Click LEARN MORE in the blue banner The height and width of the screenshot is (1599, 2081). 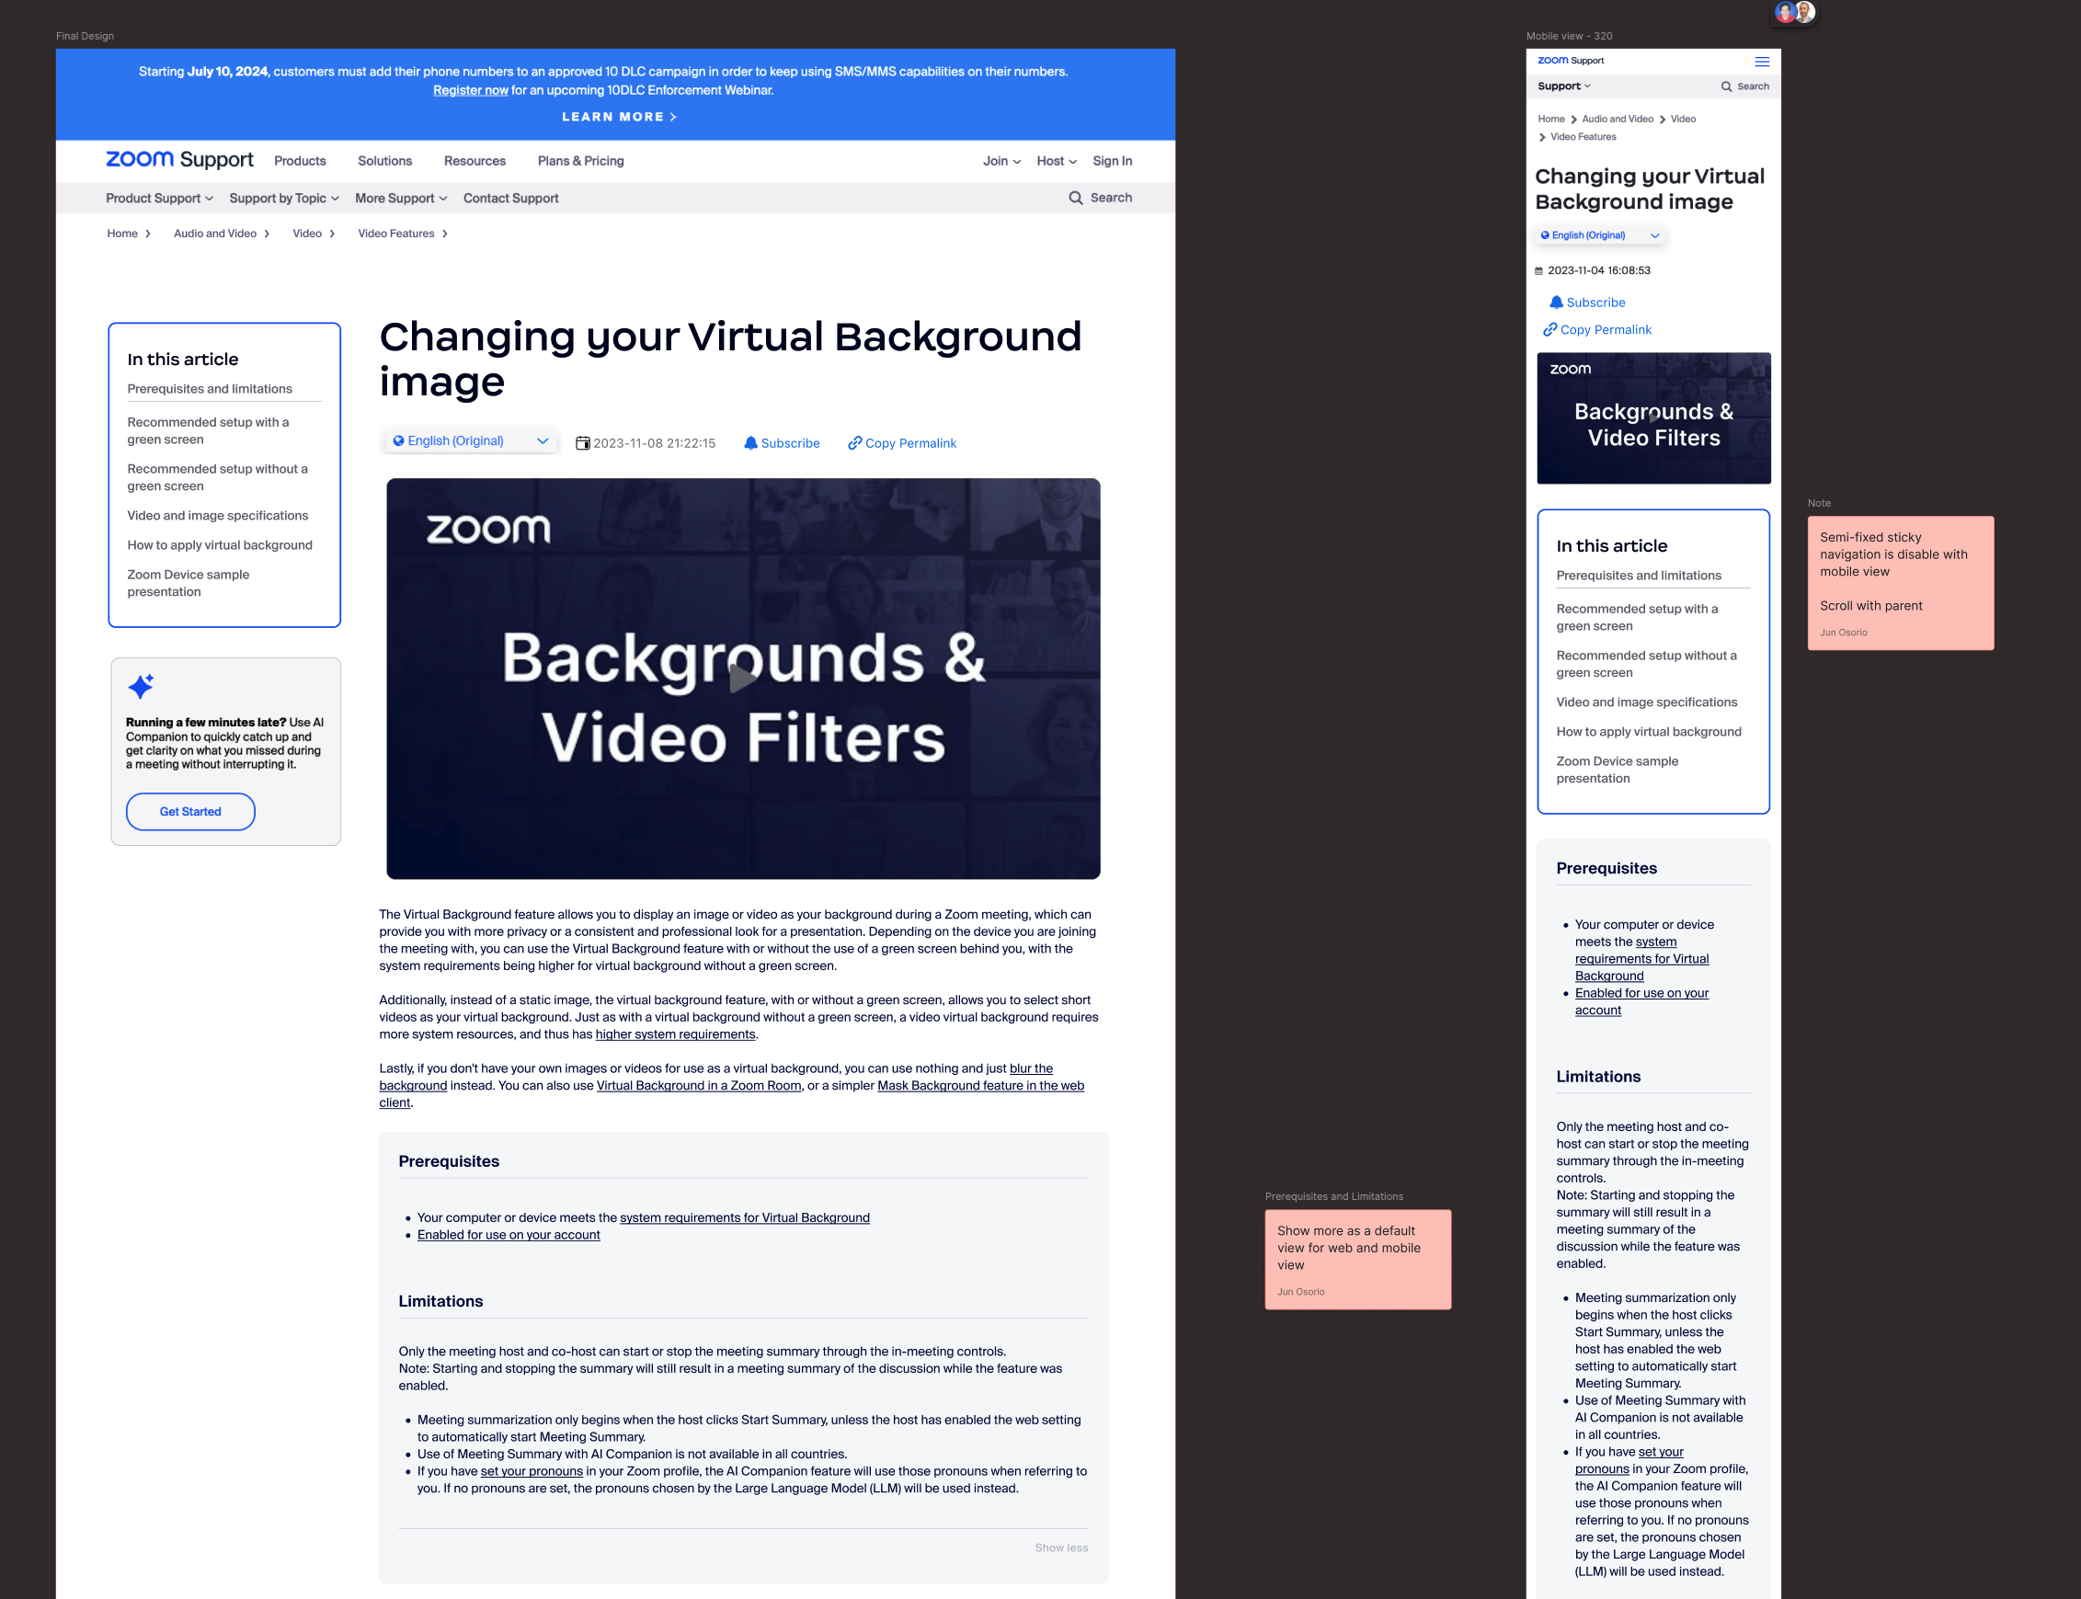[618, 116]
